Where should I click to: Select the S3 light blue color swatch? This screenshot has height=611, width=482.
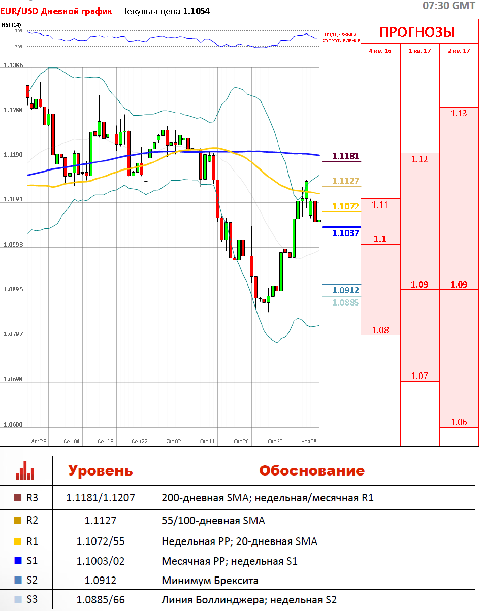click(x=17, y=600)
